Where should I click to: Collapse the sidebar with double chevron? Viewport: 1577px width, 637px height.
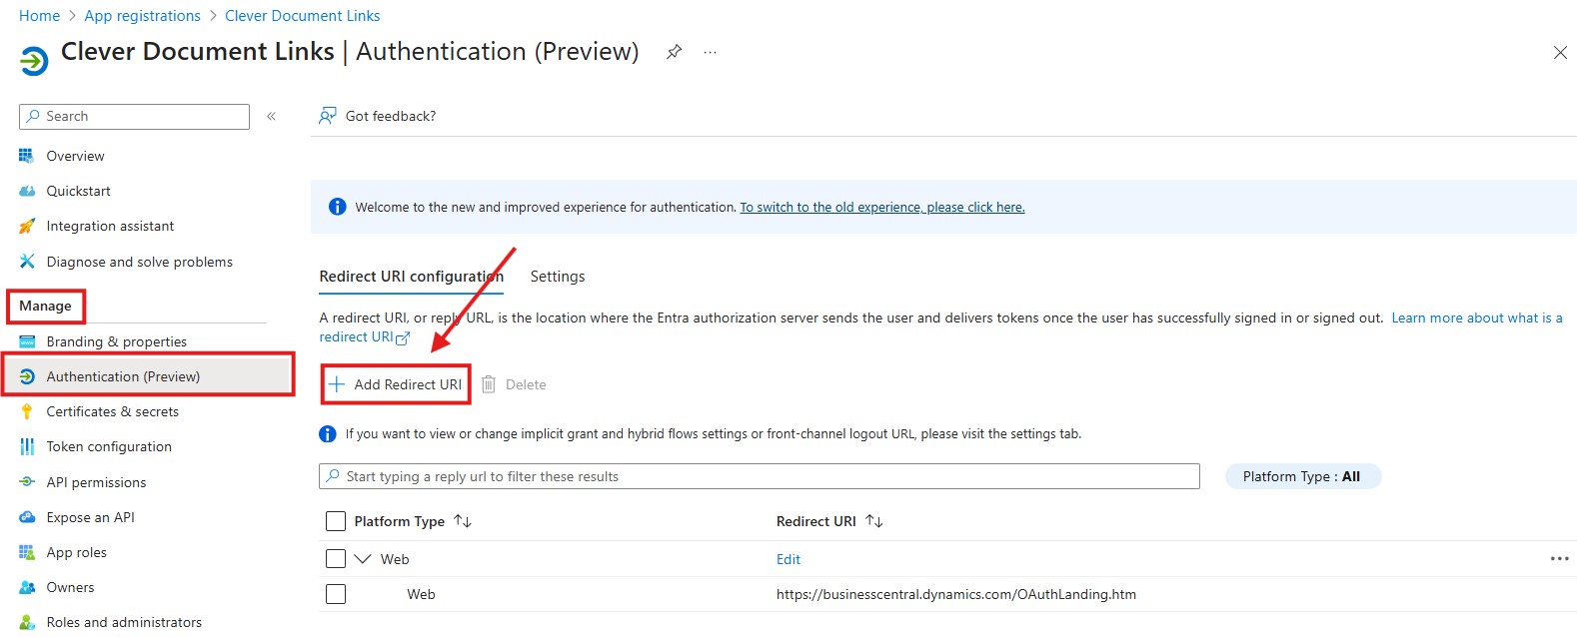coord(271,116)
